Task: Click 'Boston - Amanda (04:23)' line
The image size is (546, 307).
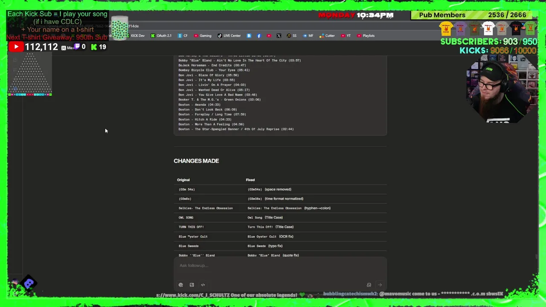Action: pos(199,104)
